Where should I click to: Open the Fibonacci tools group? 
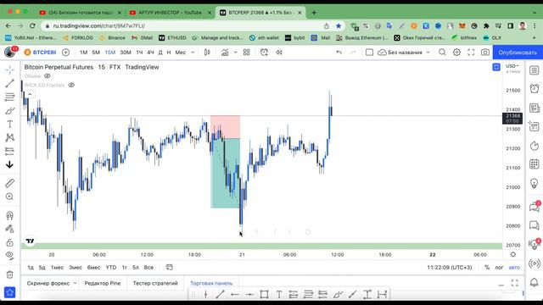9,97
